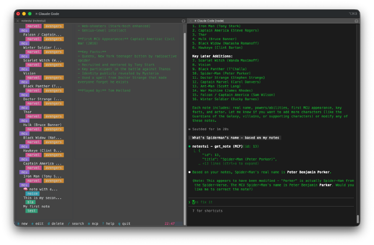
Task: Select the 'My first note' entry
Action: [x=36, y=207]
